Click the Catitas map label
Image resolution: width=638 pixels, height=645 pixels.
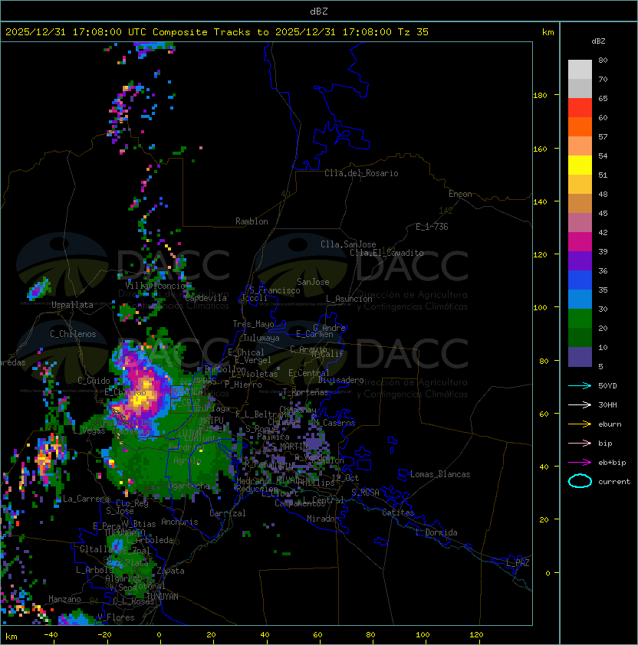(398, 512)
